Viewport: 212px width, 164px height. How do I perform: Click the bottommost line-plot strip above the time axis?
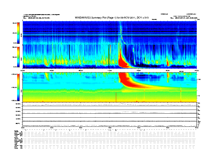click(x=110, y=124)
